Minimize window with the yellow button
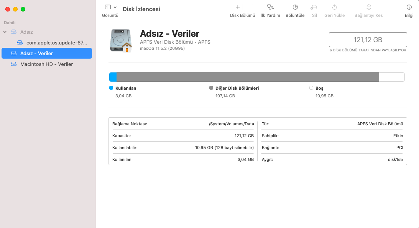The image size is (419, 228). pos(15,9)
